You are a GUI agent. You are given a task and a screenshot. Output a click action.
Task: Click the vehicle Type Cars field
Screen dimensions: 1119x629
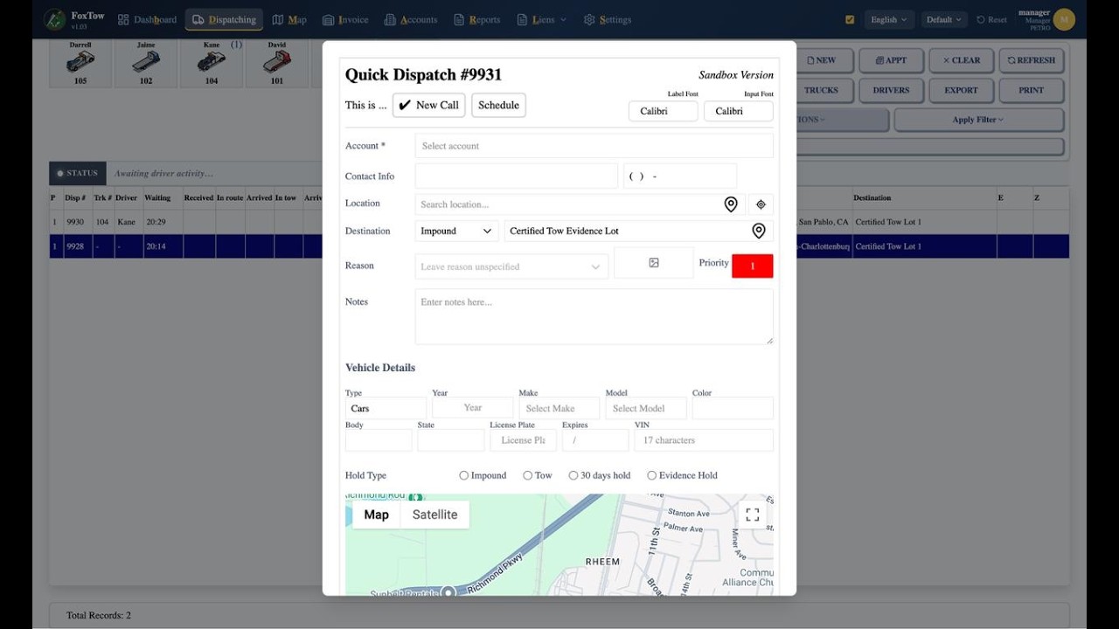point(386,408)
